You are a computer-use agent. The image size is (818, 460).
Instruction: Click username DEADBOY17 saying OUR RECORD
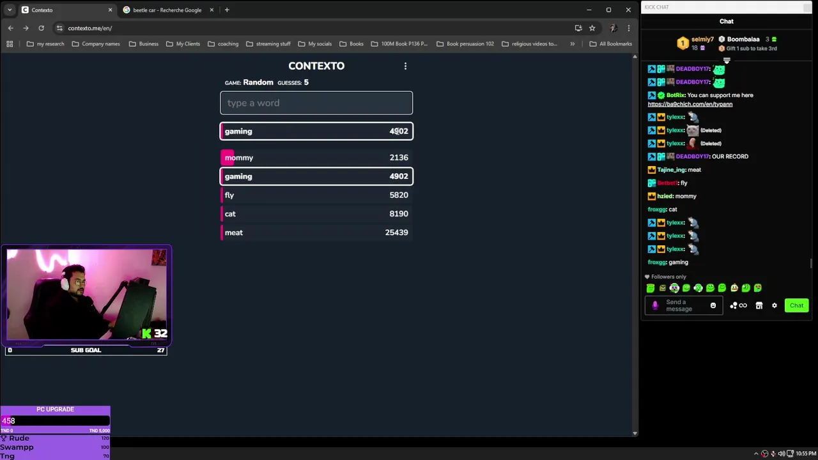coord(693,157)
